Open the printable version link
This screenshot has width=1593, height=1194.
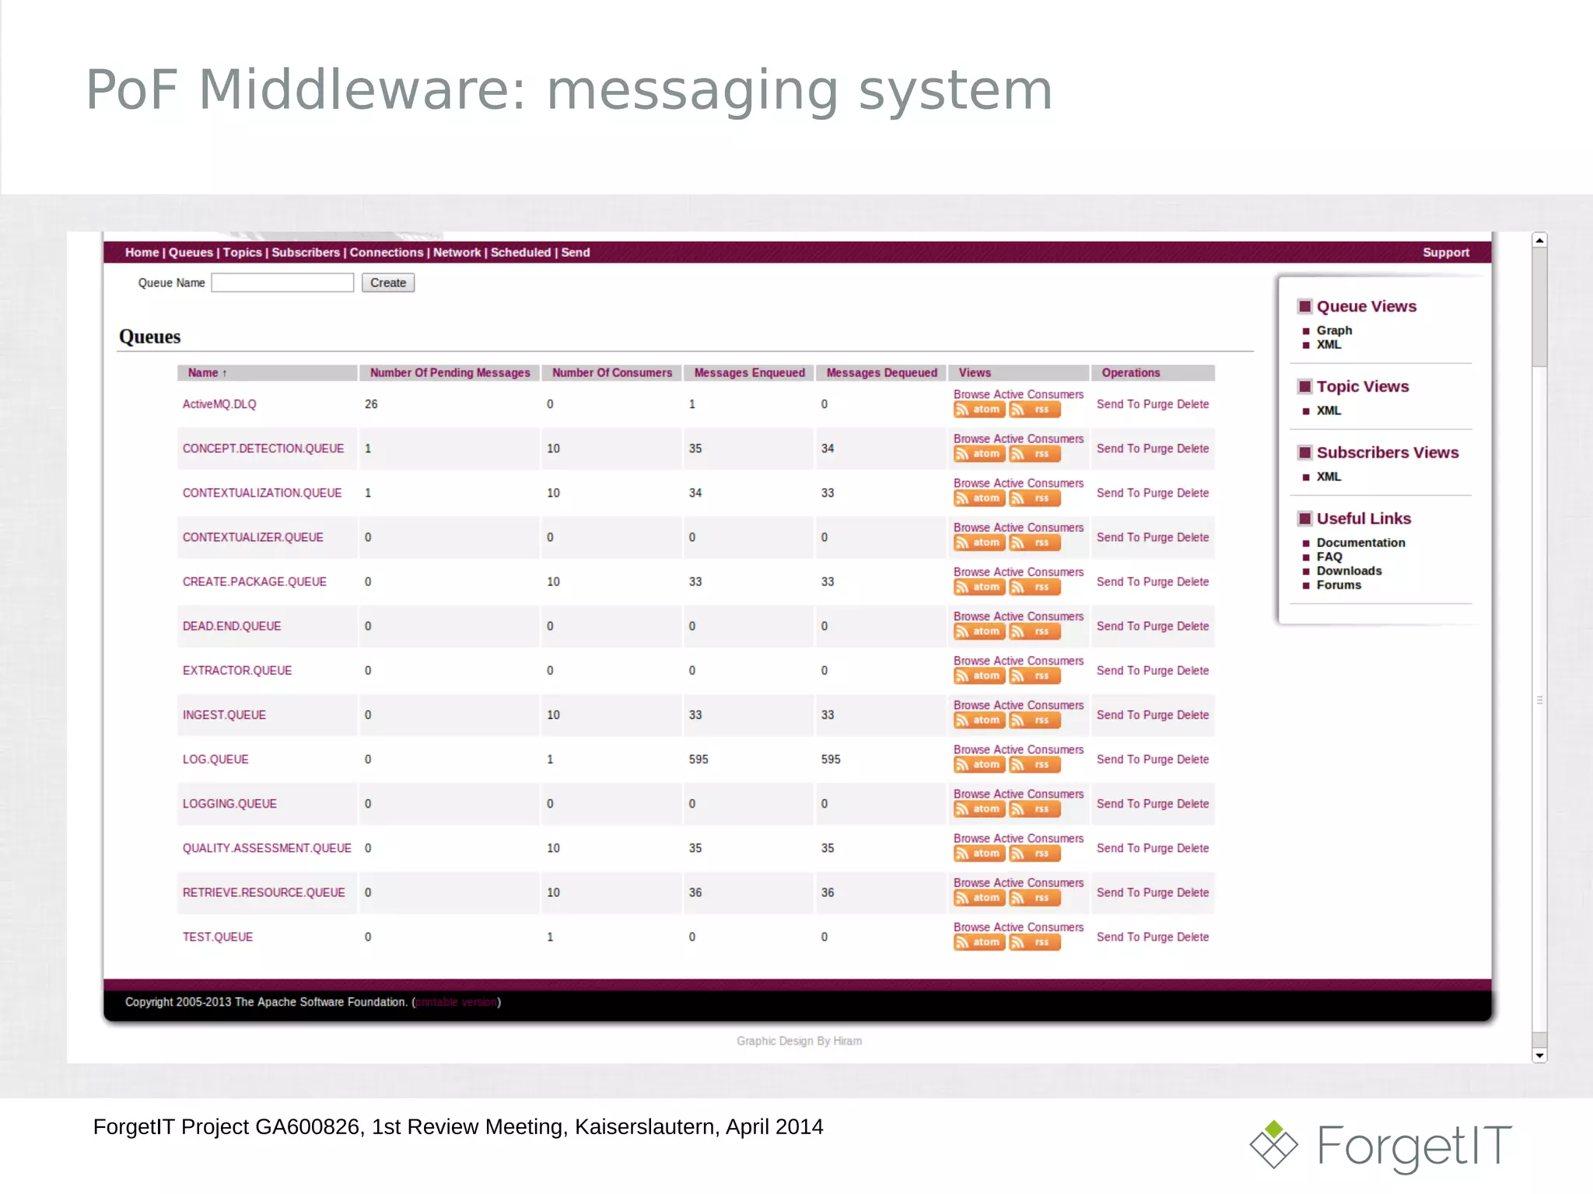(457, 1002)
